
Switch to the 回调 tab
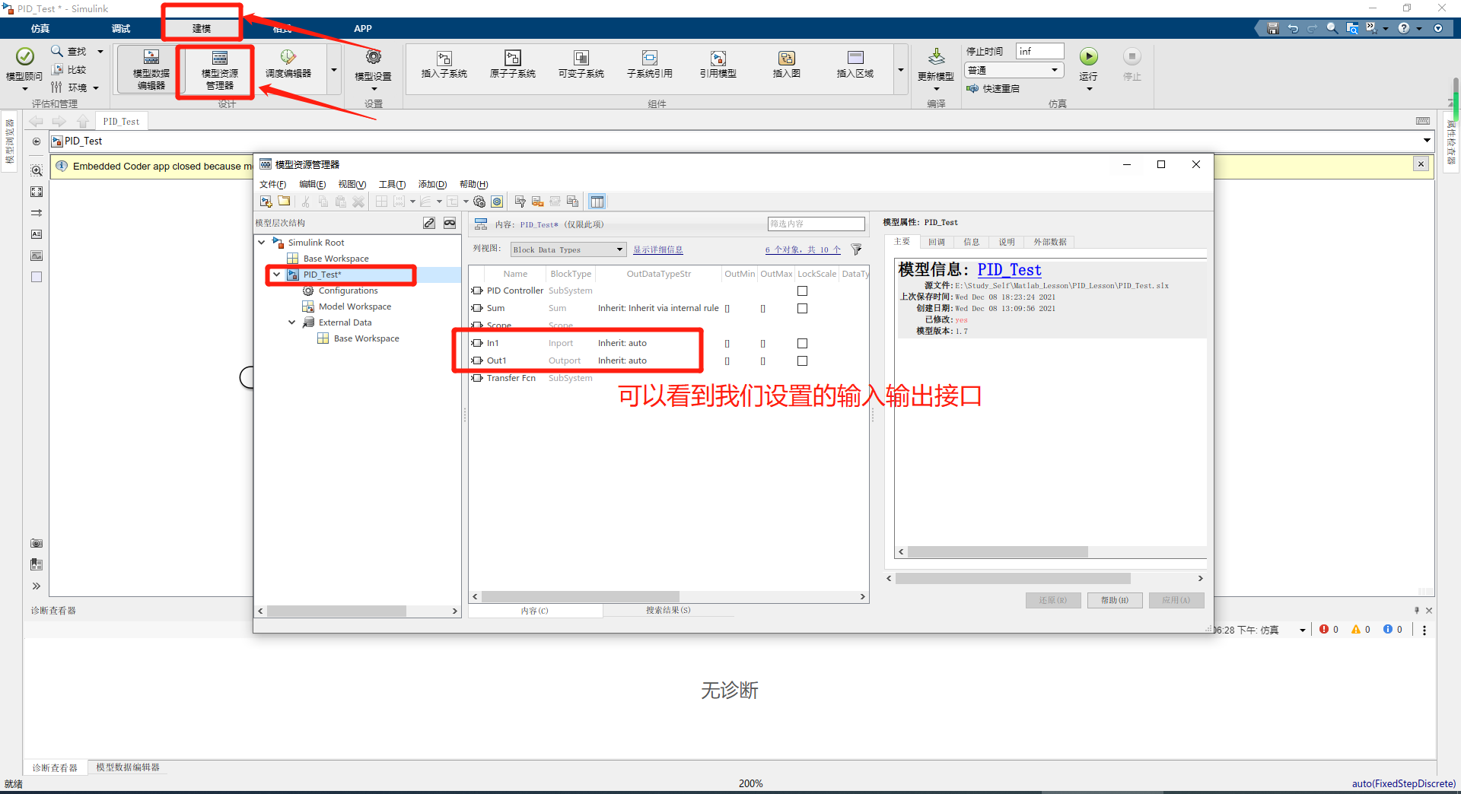937,242
